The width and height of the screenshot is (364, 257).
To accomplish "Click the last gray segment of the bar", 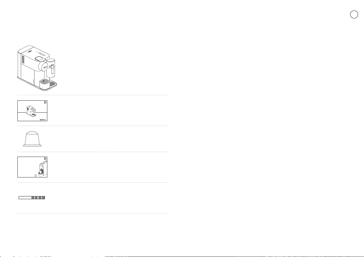I will point(43,198).
